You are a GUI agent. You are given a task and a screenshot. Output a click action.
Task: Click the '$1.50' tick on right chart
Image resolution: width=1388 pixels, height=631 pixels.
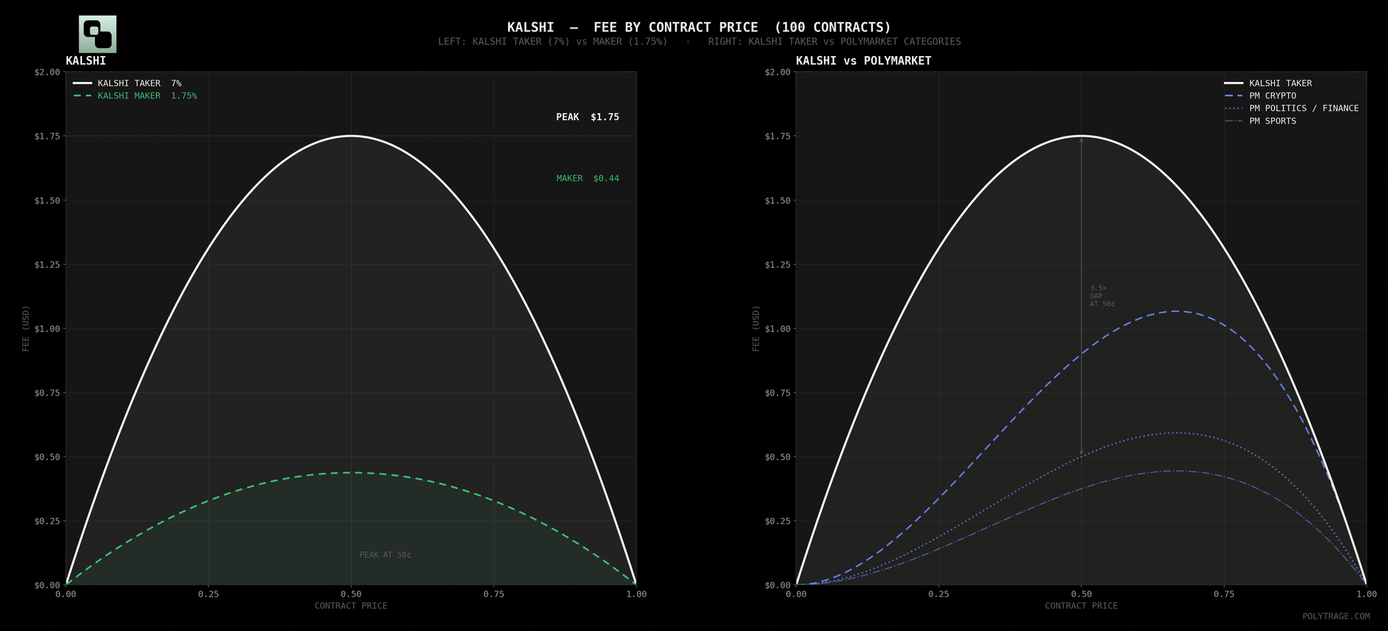(x=778, y=200)
